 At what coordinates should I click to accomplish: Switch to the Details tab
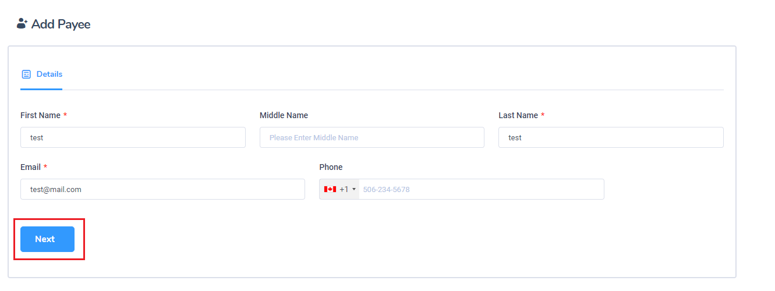pos(49,74)
